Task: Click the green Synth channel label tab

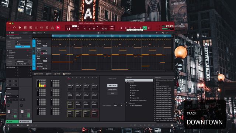Action: (x=13, y=122)
